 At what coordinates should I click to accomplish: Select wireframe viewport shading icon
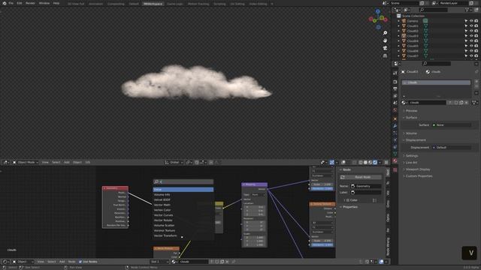pyautogui.click(x=361, y=162)
